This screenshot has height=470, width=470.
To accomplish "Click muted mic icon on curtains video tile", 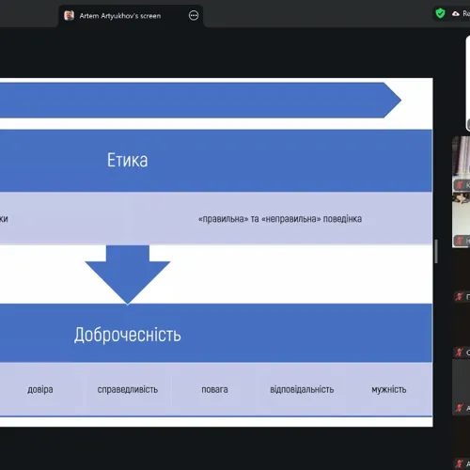I will (x=459, y=185).
